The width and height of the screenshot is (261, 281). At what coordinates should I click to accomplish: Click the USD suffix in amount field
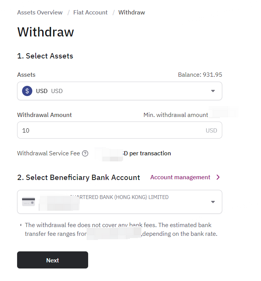tap(211, 131)
